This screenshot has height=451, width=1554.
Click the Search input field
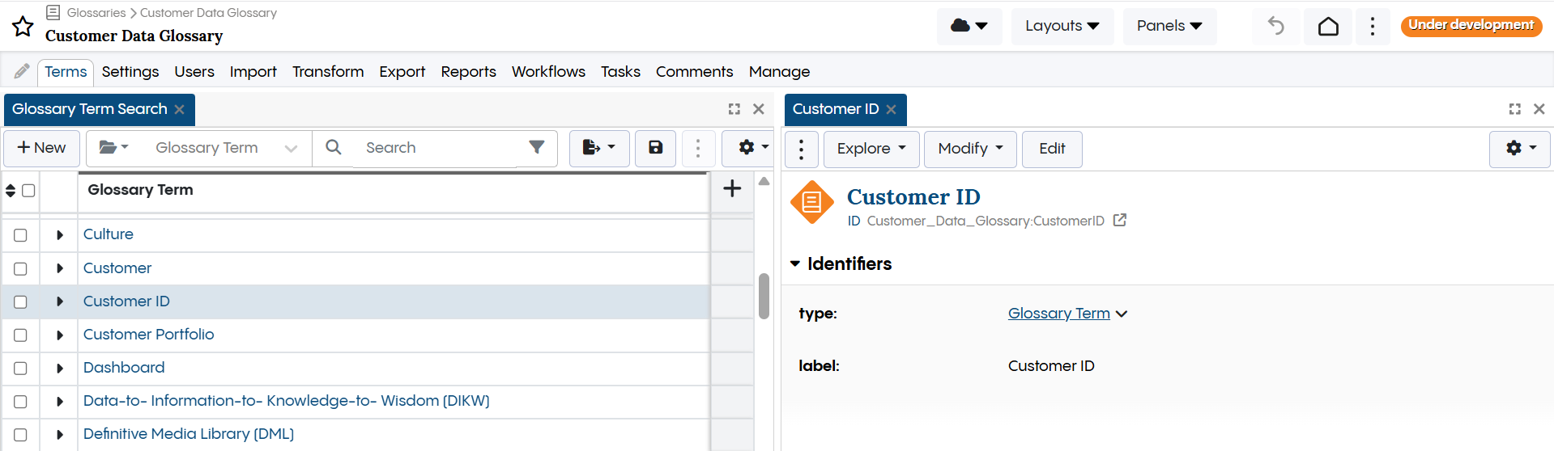(437, 148)
